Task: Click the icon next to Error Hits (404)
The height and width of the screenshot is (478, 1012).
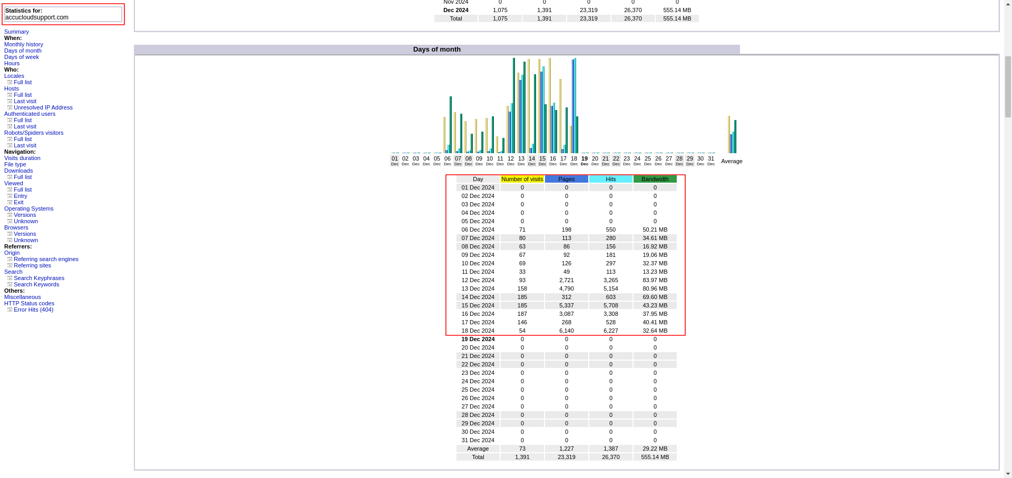Action: [9, 310]
